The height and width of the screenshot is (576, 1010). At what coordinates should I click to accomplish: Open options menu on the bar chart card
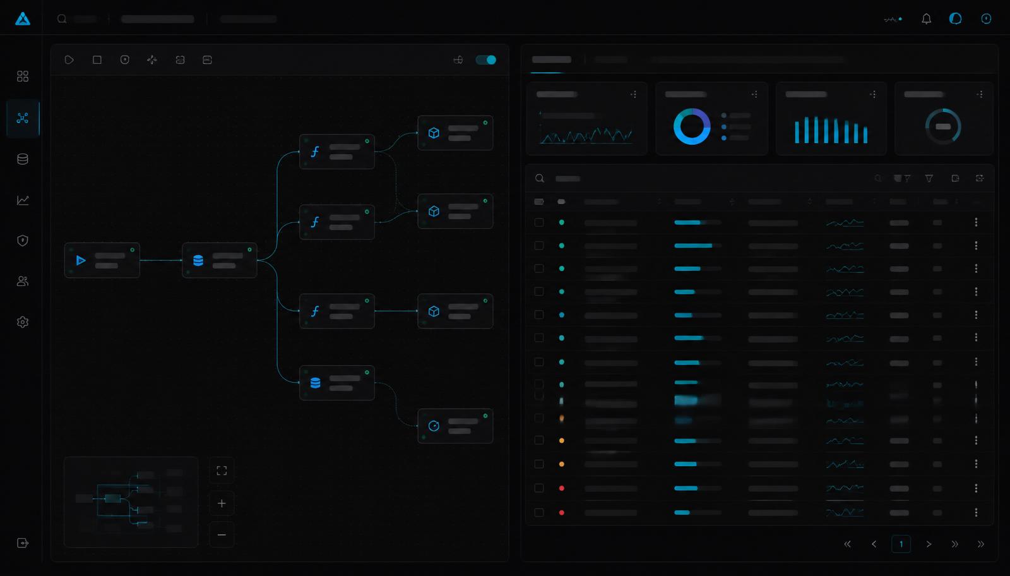point(873,94)
